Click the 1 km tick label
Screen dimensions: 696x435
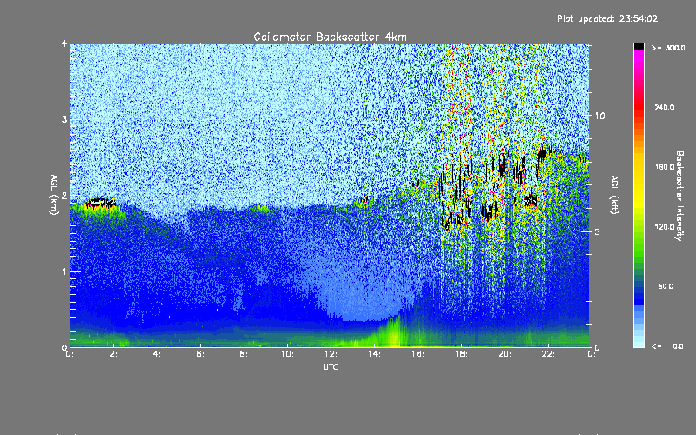64,271
